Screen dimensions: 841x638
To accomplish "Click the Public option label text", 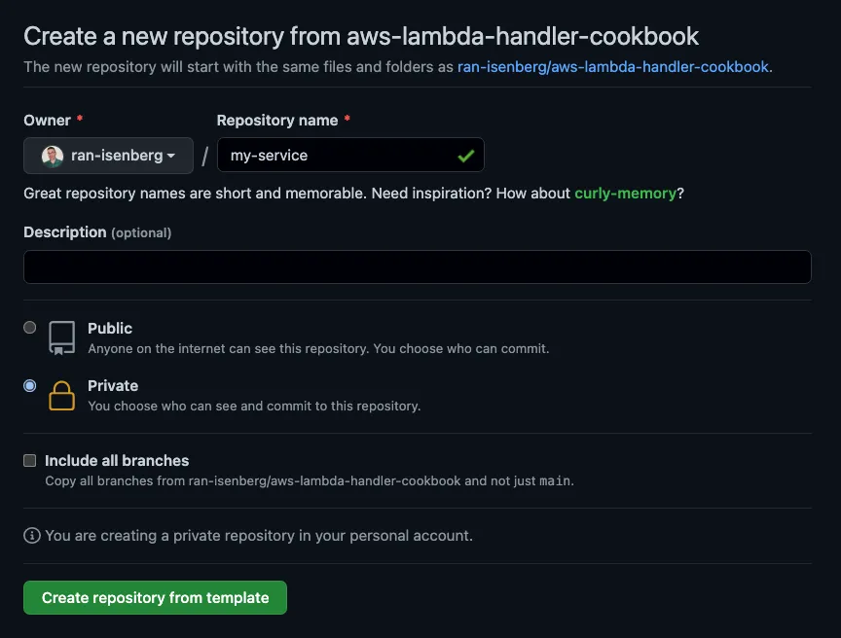I will (x=110, y=329).
